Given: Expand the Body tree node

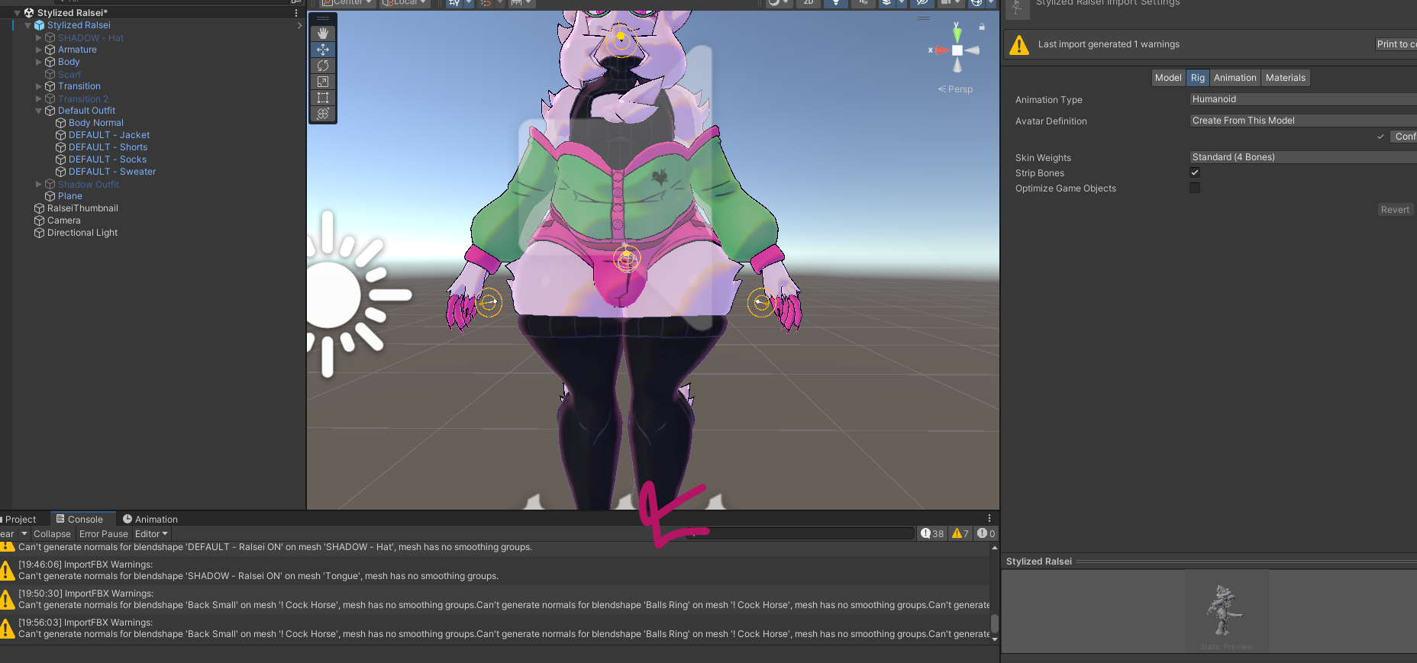Looking at the screenshot, I should point(39,62).
